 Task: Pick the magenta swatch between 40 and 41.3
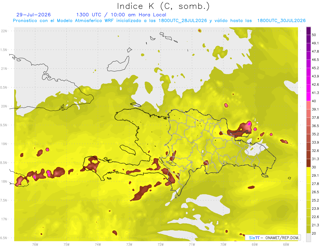(x=308, y=97)
